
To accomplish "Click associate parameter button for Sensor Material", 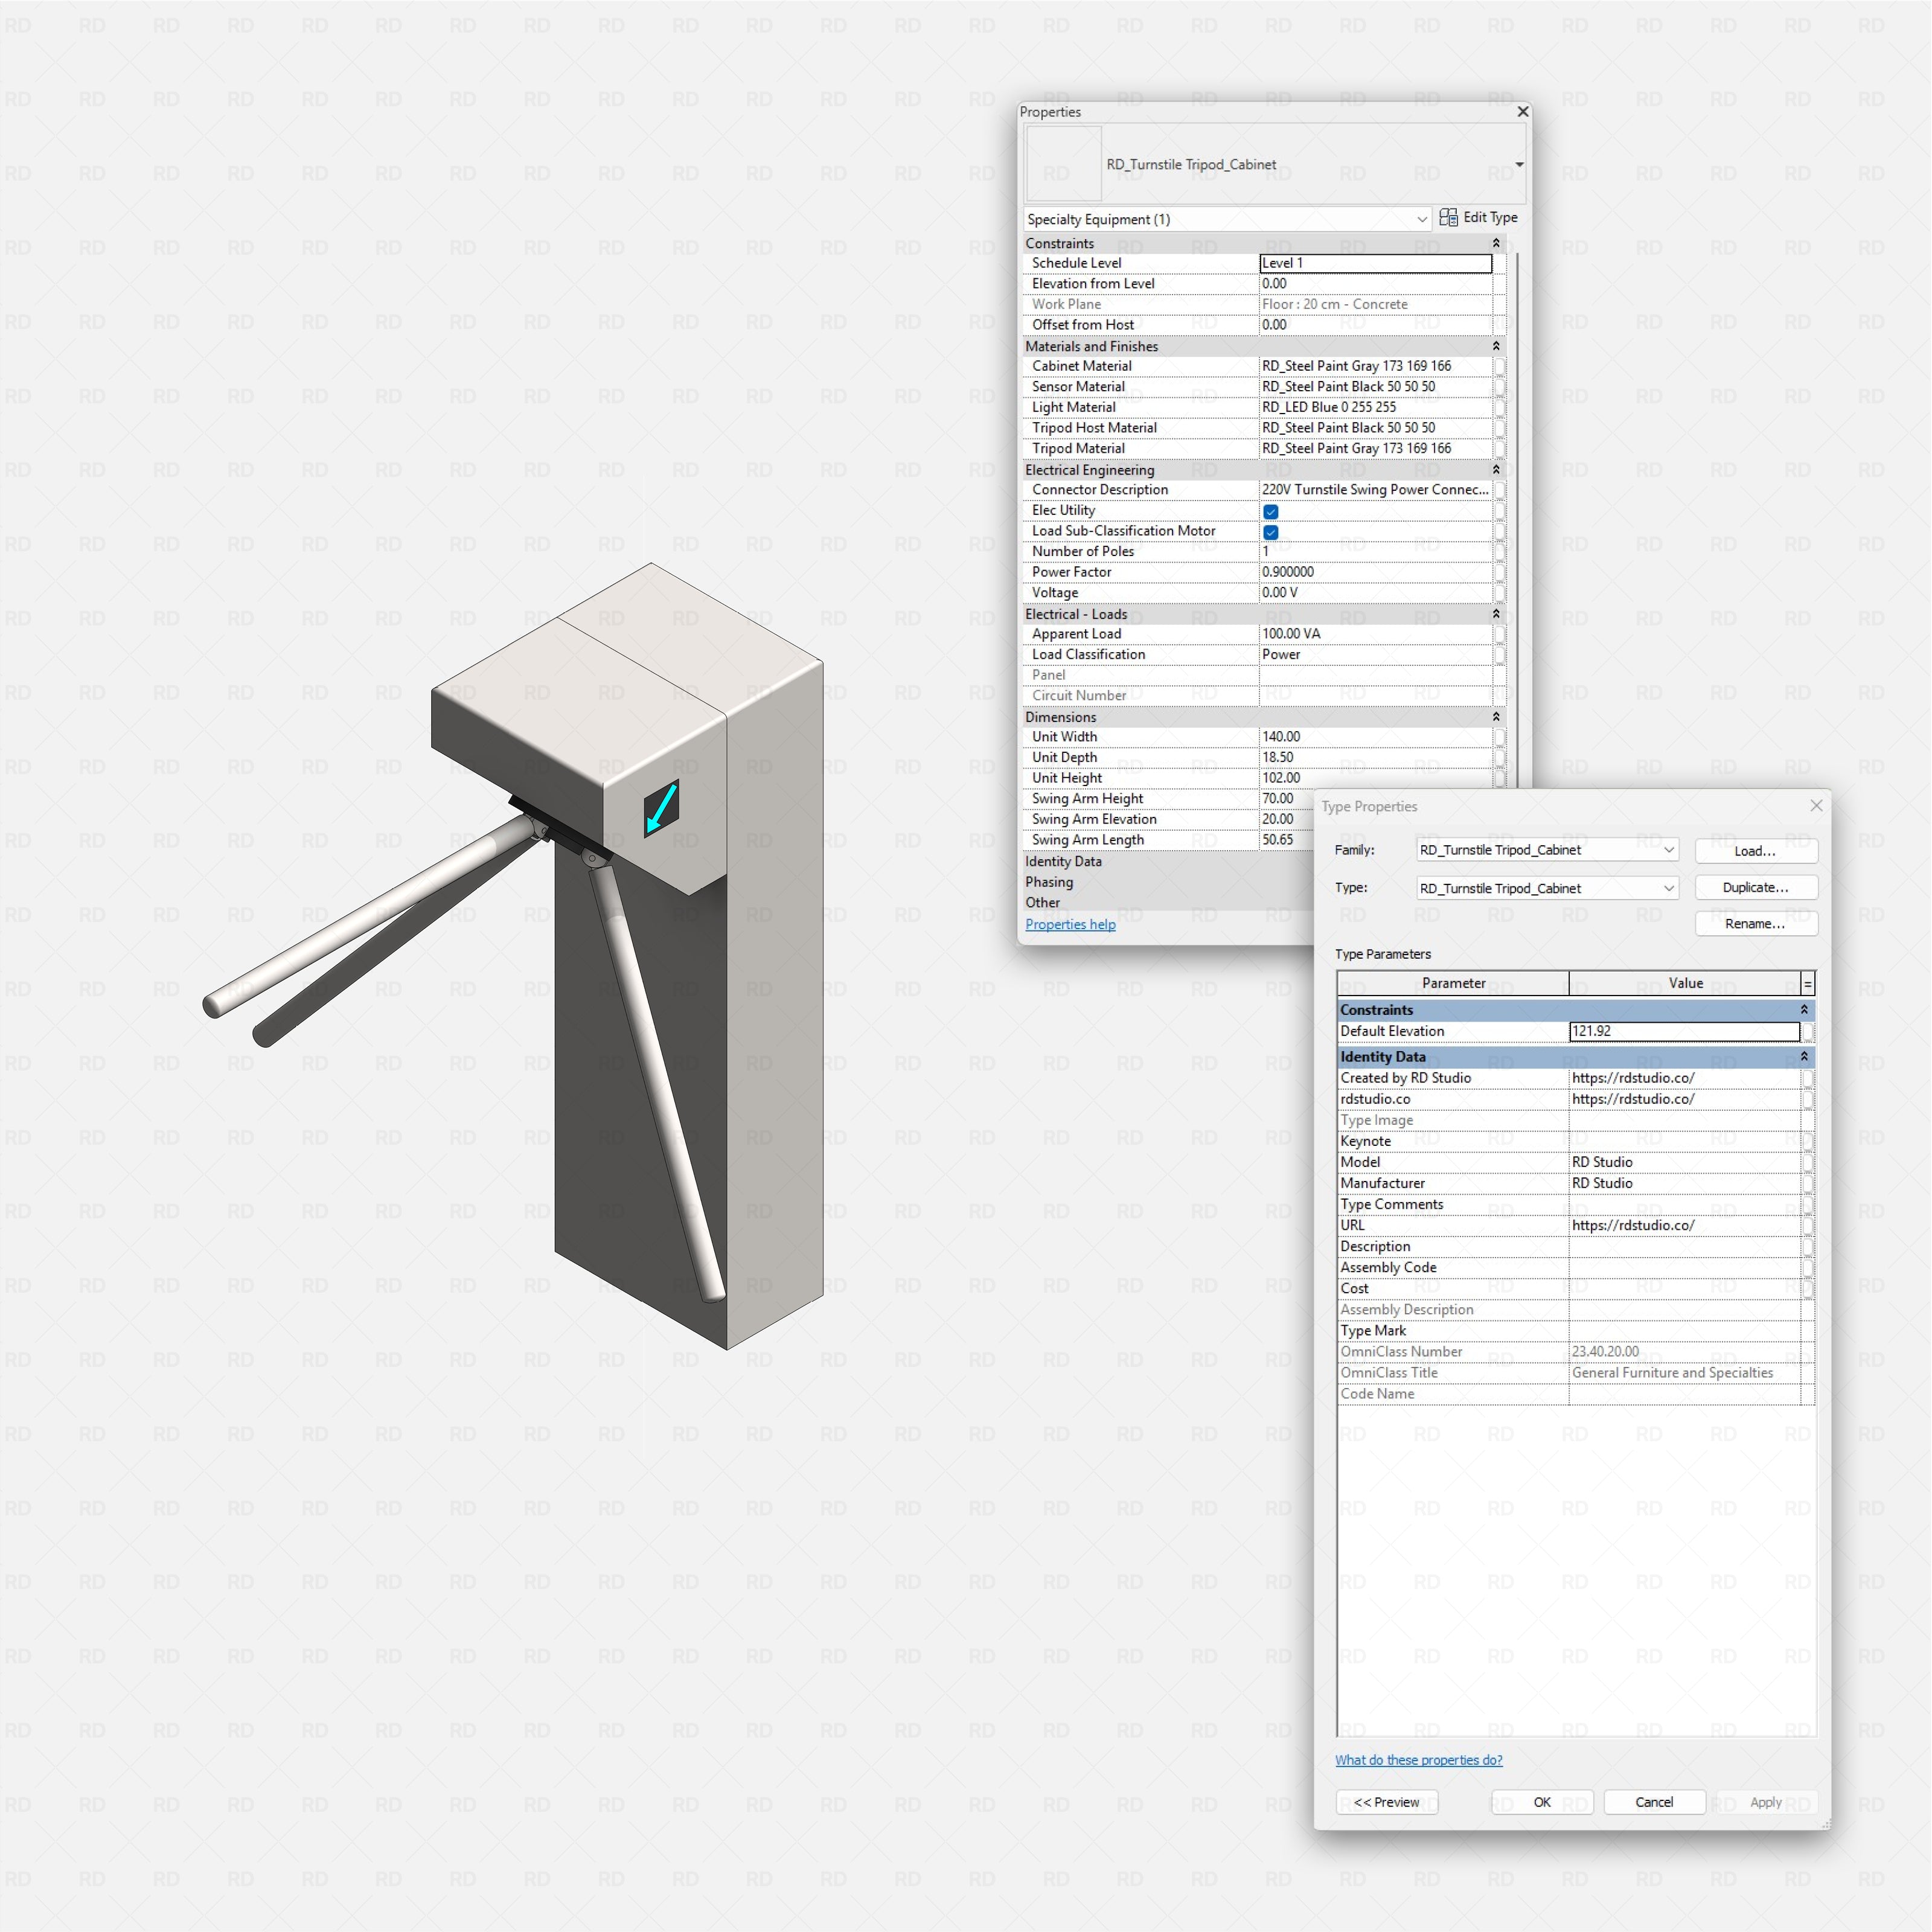I will [1499, 387].
